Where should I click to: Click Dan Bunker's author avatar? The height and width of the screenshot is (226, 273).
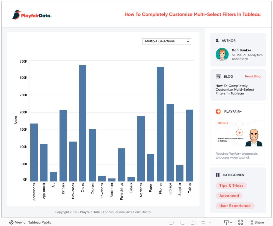[222, 54]
